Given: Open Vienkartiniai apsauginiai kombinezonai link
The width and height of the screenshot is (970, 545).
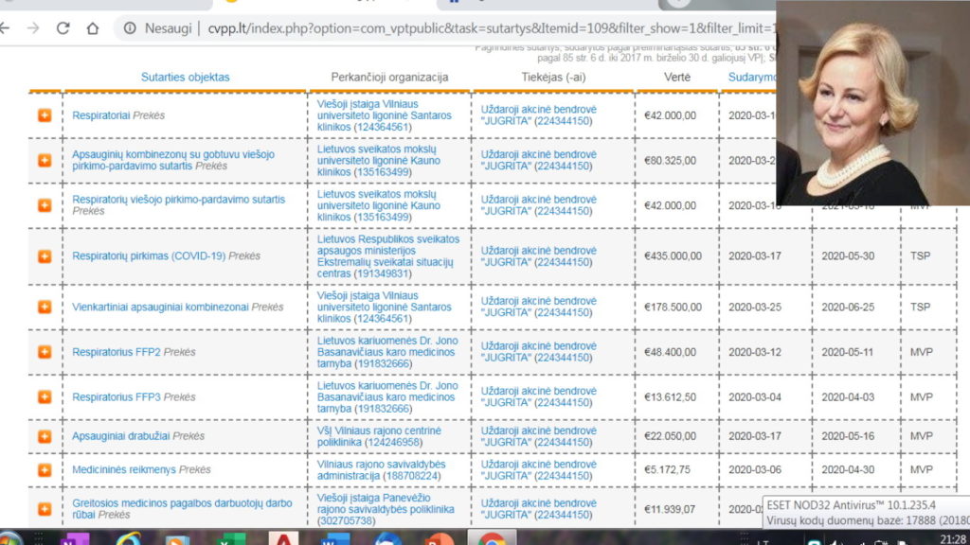Looking at the screenshot, I should point(149,308).
